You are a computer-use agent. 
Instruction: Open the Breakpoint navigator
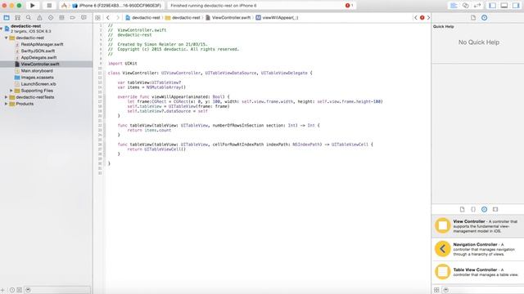(73, 18)
